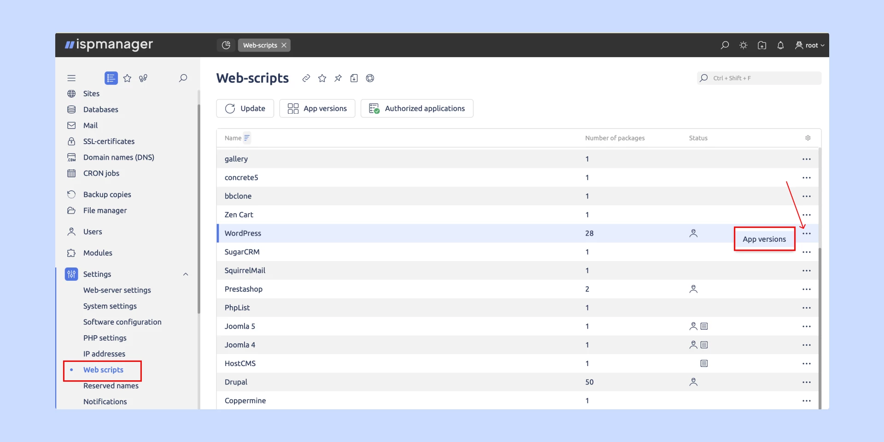Select Web scripts in the Settings submenu
The height and width of the screenshot is (442, 884).
click(x=103, y=370)
